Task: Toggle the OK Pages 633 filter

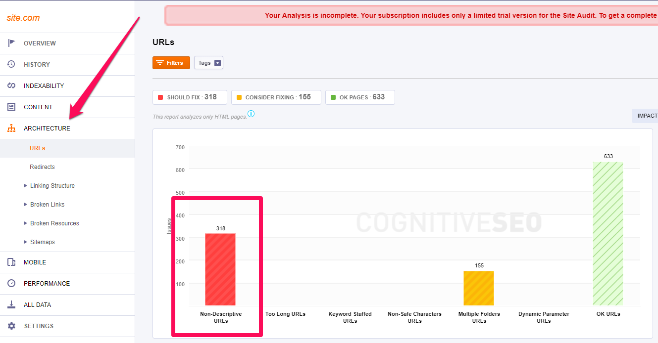Action: coord(359,97)
